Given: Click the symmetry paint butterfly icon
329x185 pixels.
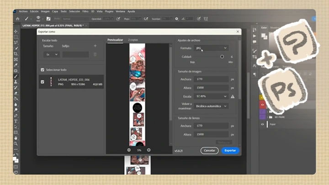Looking at the screenshot, I should pyautogui.click(x=206, y=19).
